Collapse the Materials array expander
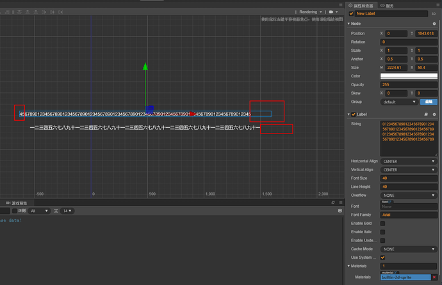This screenshot has width=442, height=285. (348, 266)
